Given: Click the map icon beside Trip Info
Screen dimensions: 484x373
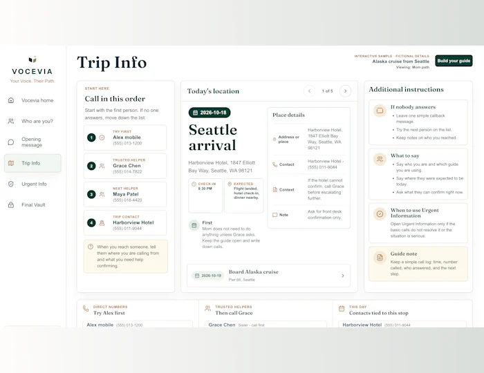Looking at the screenshot, I should point(11,163).
